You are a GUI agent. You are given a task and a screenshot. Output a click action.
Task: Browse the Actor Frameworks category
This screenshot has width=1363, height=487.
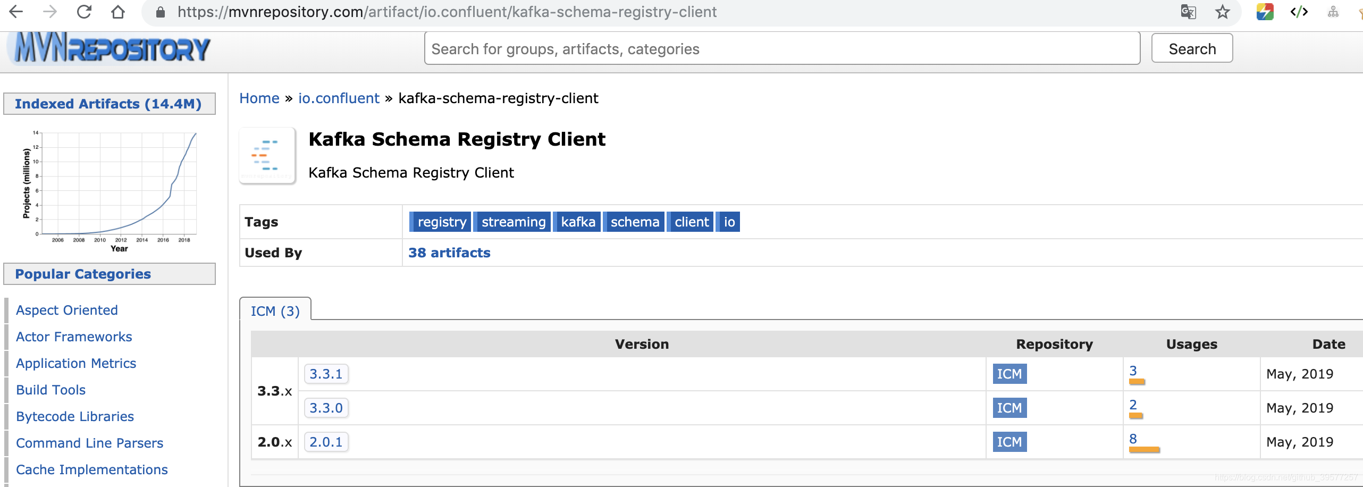point(74,337)
